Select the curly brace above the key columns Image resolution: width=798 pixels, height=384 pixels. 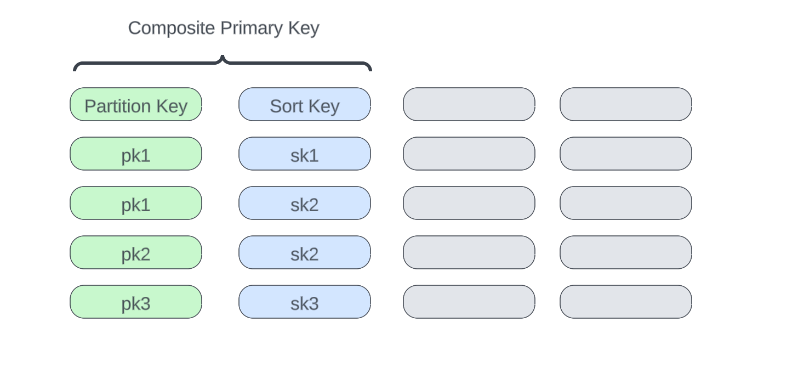[223, 63]
